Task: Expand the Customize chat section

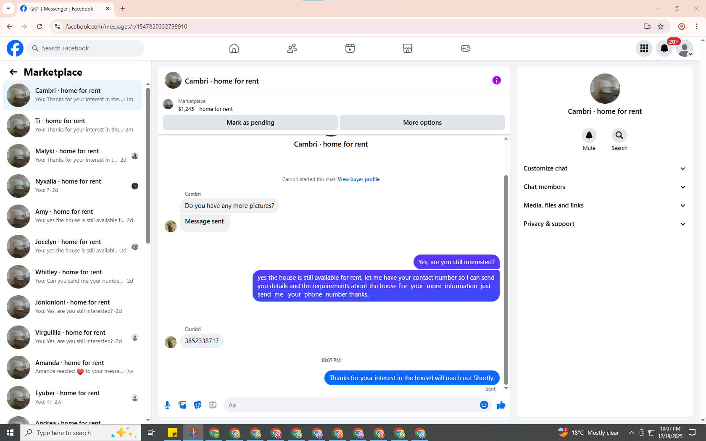Action: coord(605,168)
